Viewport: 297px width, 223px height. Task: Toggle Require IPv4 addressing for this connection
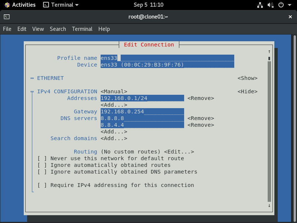click(116, 185)
